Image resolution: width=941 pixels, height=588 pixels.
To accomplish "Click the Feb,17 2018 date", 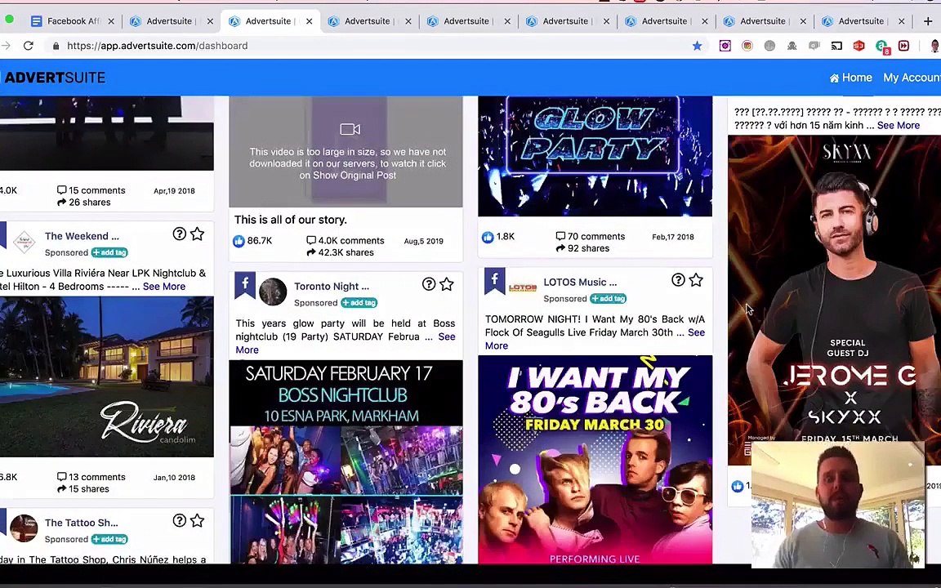I will [x=673, y=237].
